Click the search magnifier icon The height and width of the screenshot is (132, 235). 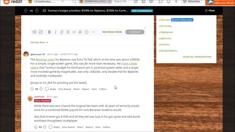[x=74, y=1]
